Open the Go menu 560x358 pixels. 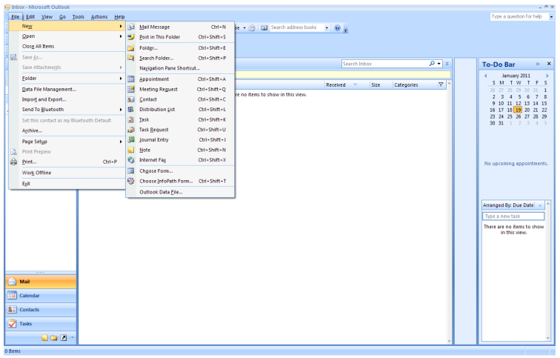62,17
